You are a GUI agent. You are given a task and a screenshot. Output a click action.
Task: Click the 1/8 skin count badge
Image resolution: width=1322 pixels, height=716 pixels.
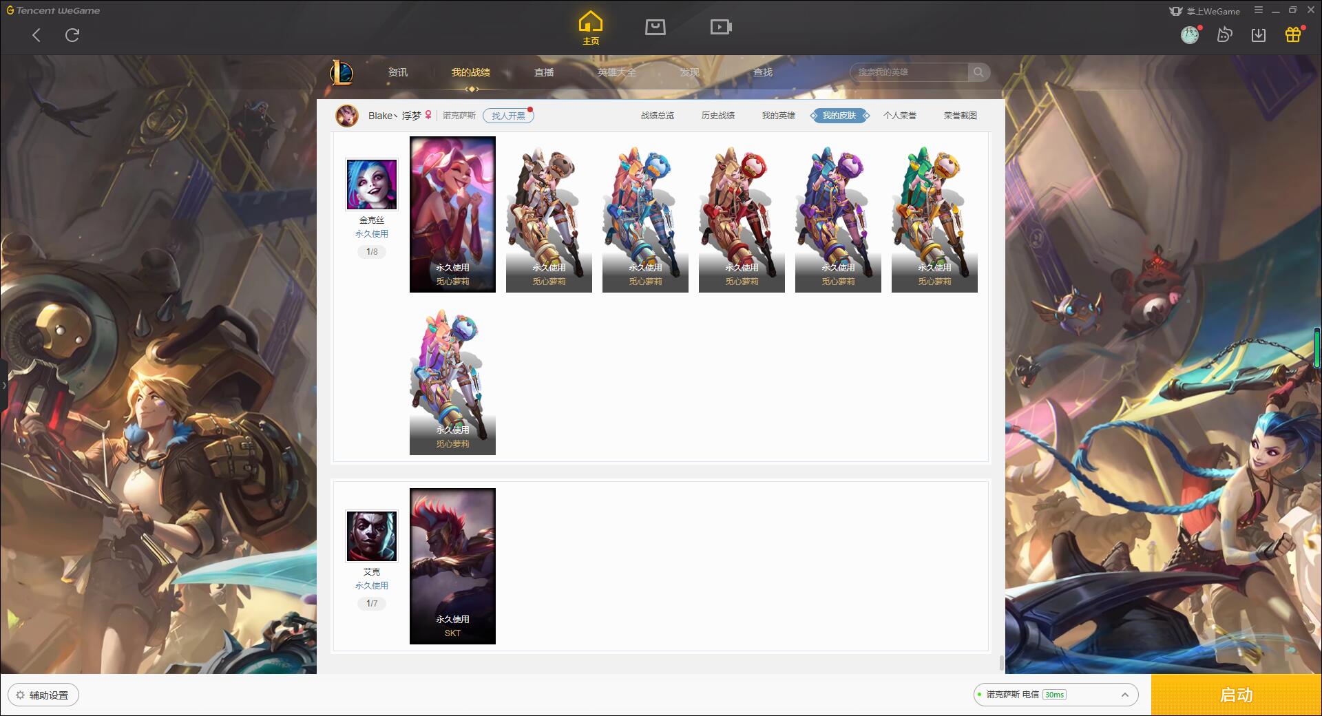(372, 252)
